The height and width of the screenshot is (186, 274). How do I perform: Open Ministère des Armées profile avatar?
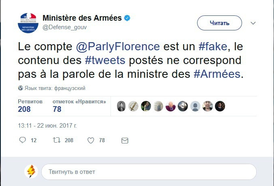click(x=28, y=23)
